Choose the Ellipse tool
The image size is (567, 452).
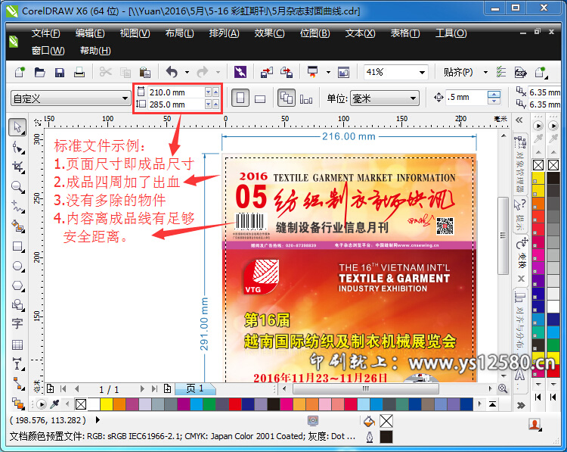pyautogui.click(x=17, y=266)
